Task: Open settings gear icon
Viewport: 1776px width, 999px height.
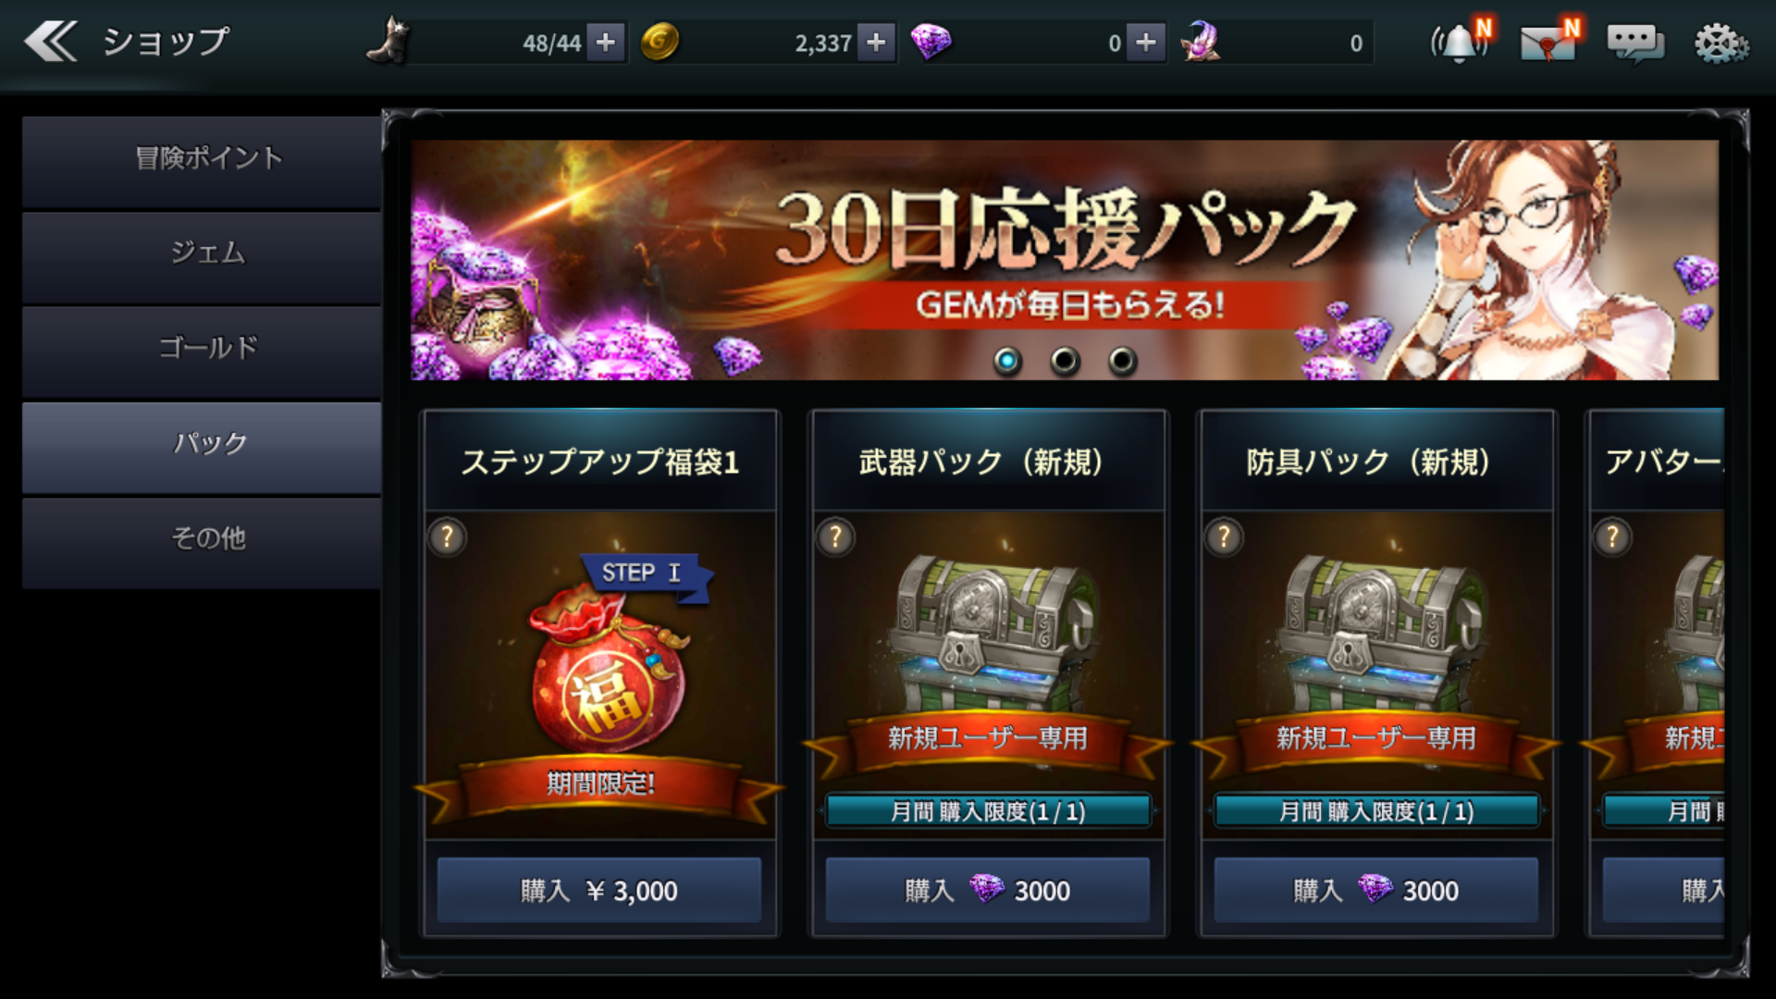Action: pos(1720,43)
